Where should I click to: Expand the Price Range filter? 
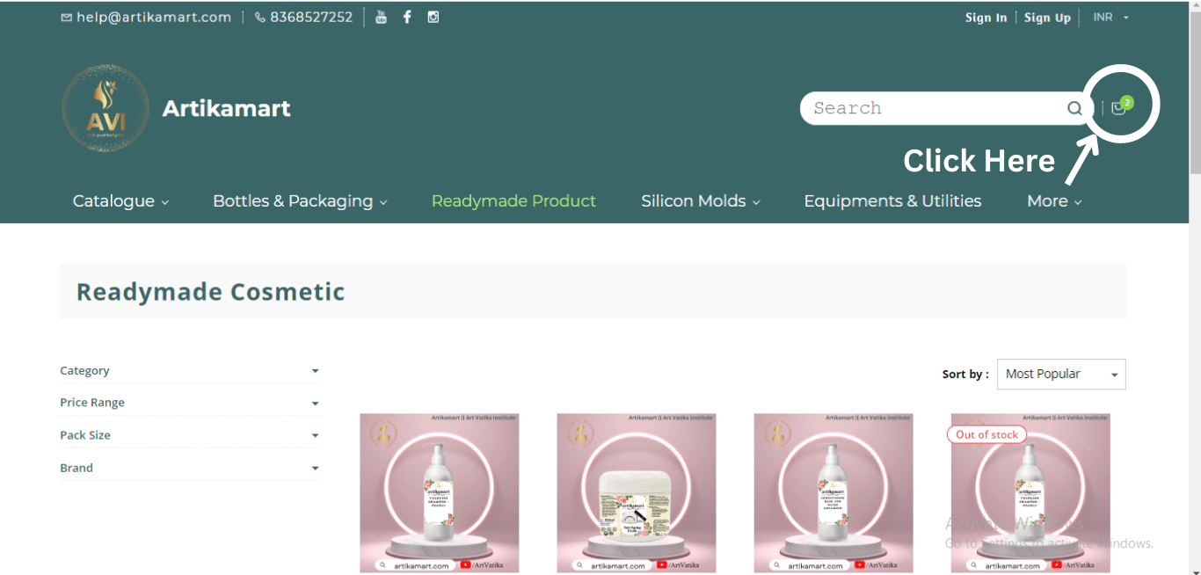pyautogui.click(x=189, y=403)
